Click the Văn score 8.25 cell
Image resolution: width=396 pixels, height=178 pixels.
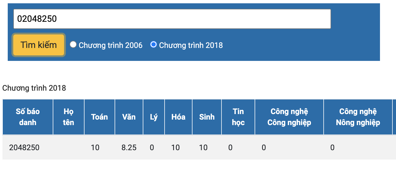click(x=129, y=147)
